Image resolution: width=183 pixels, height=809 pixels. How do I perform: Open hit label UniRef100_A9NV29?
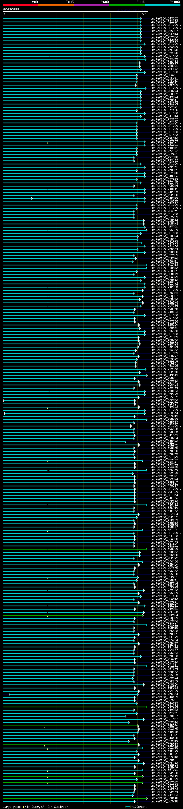(x=164, y=420)
